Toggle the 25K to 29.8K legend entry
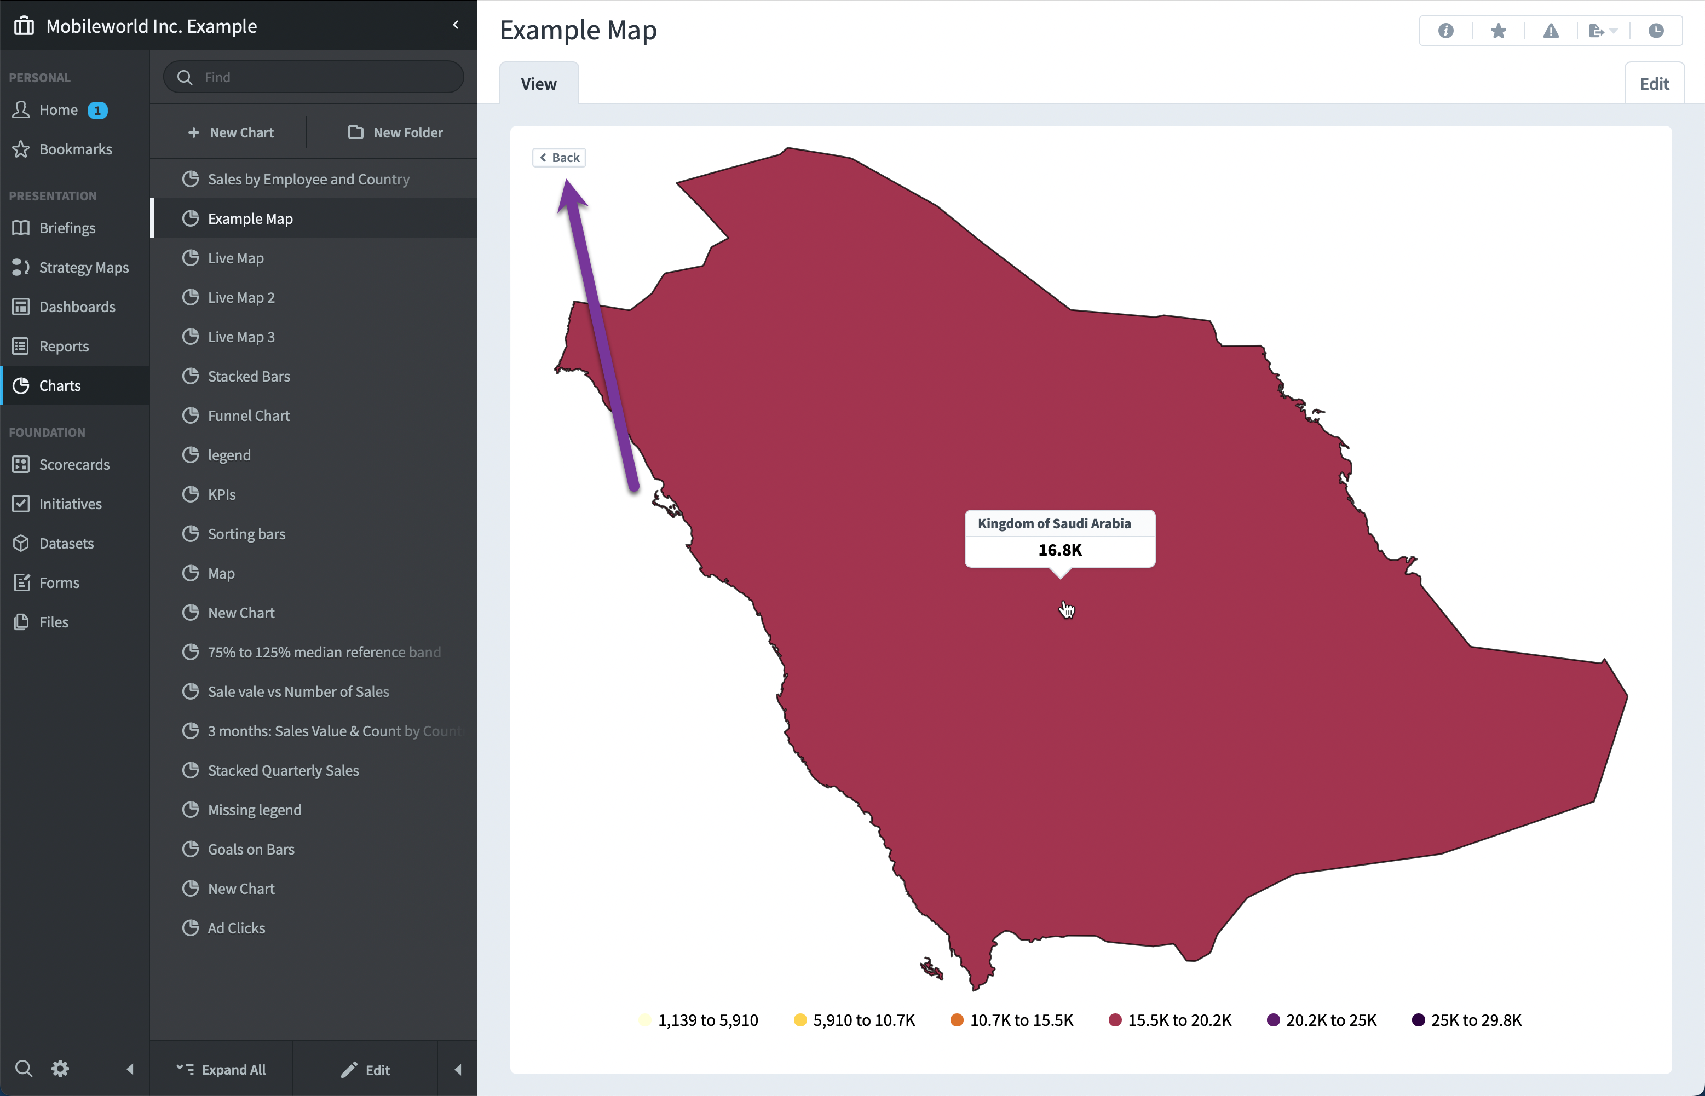Image resolution: width=1705 pixels, height=1096 pixels. 1467,1020
